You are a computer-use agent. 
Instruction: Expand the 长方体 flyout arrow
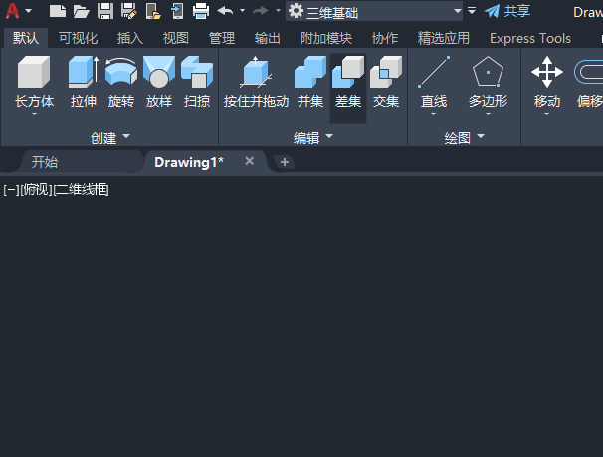point(34,114)
